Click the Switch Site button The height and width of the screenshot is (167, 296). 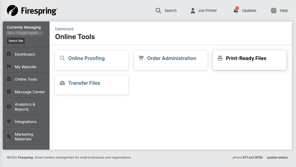click(16, 41)
